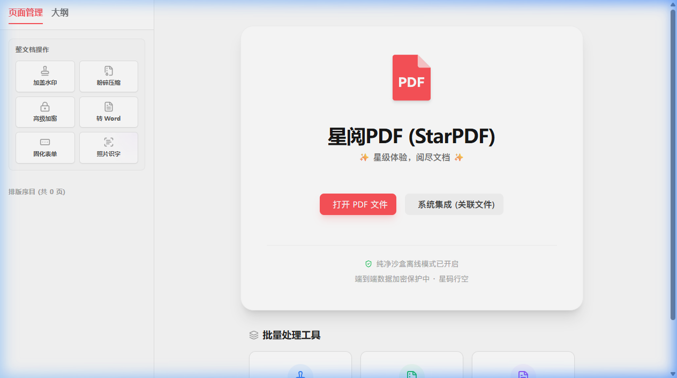The height and width of the screenshot is (378, 677).
Task: Click the 加盖水印 stamp icon
Action: 45,71
